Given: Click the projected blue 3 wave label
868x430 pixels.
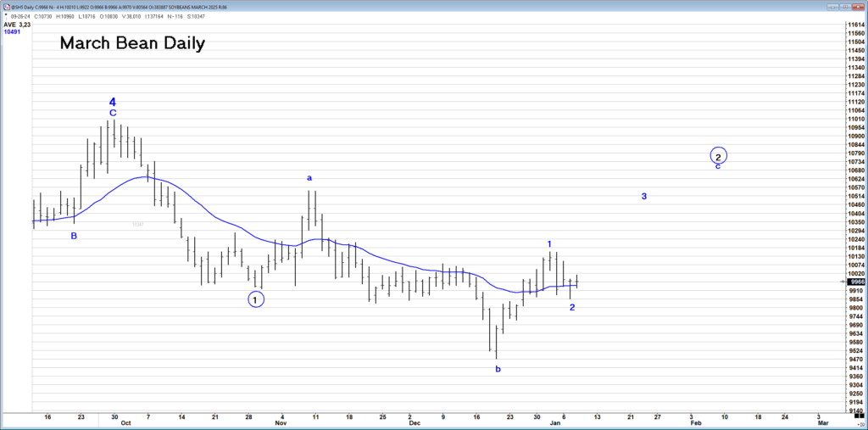Looking at the screenshot, I should 644,197.
